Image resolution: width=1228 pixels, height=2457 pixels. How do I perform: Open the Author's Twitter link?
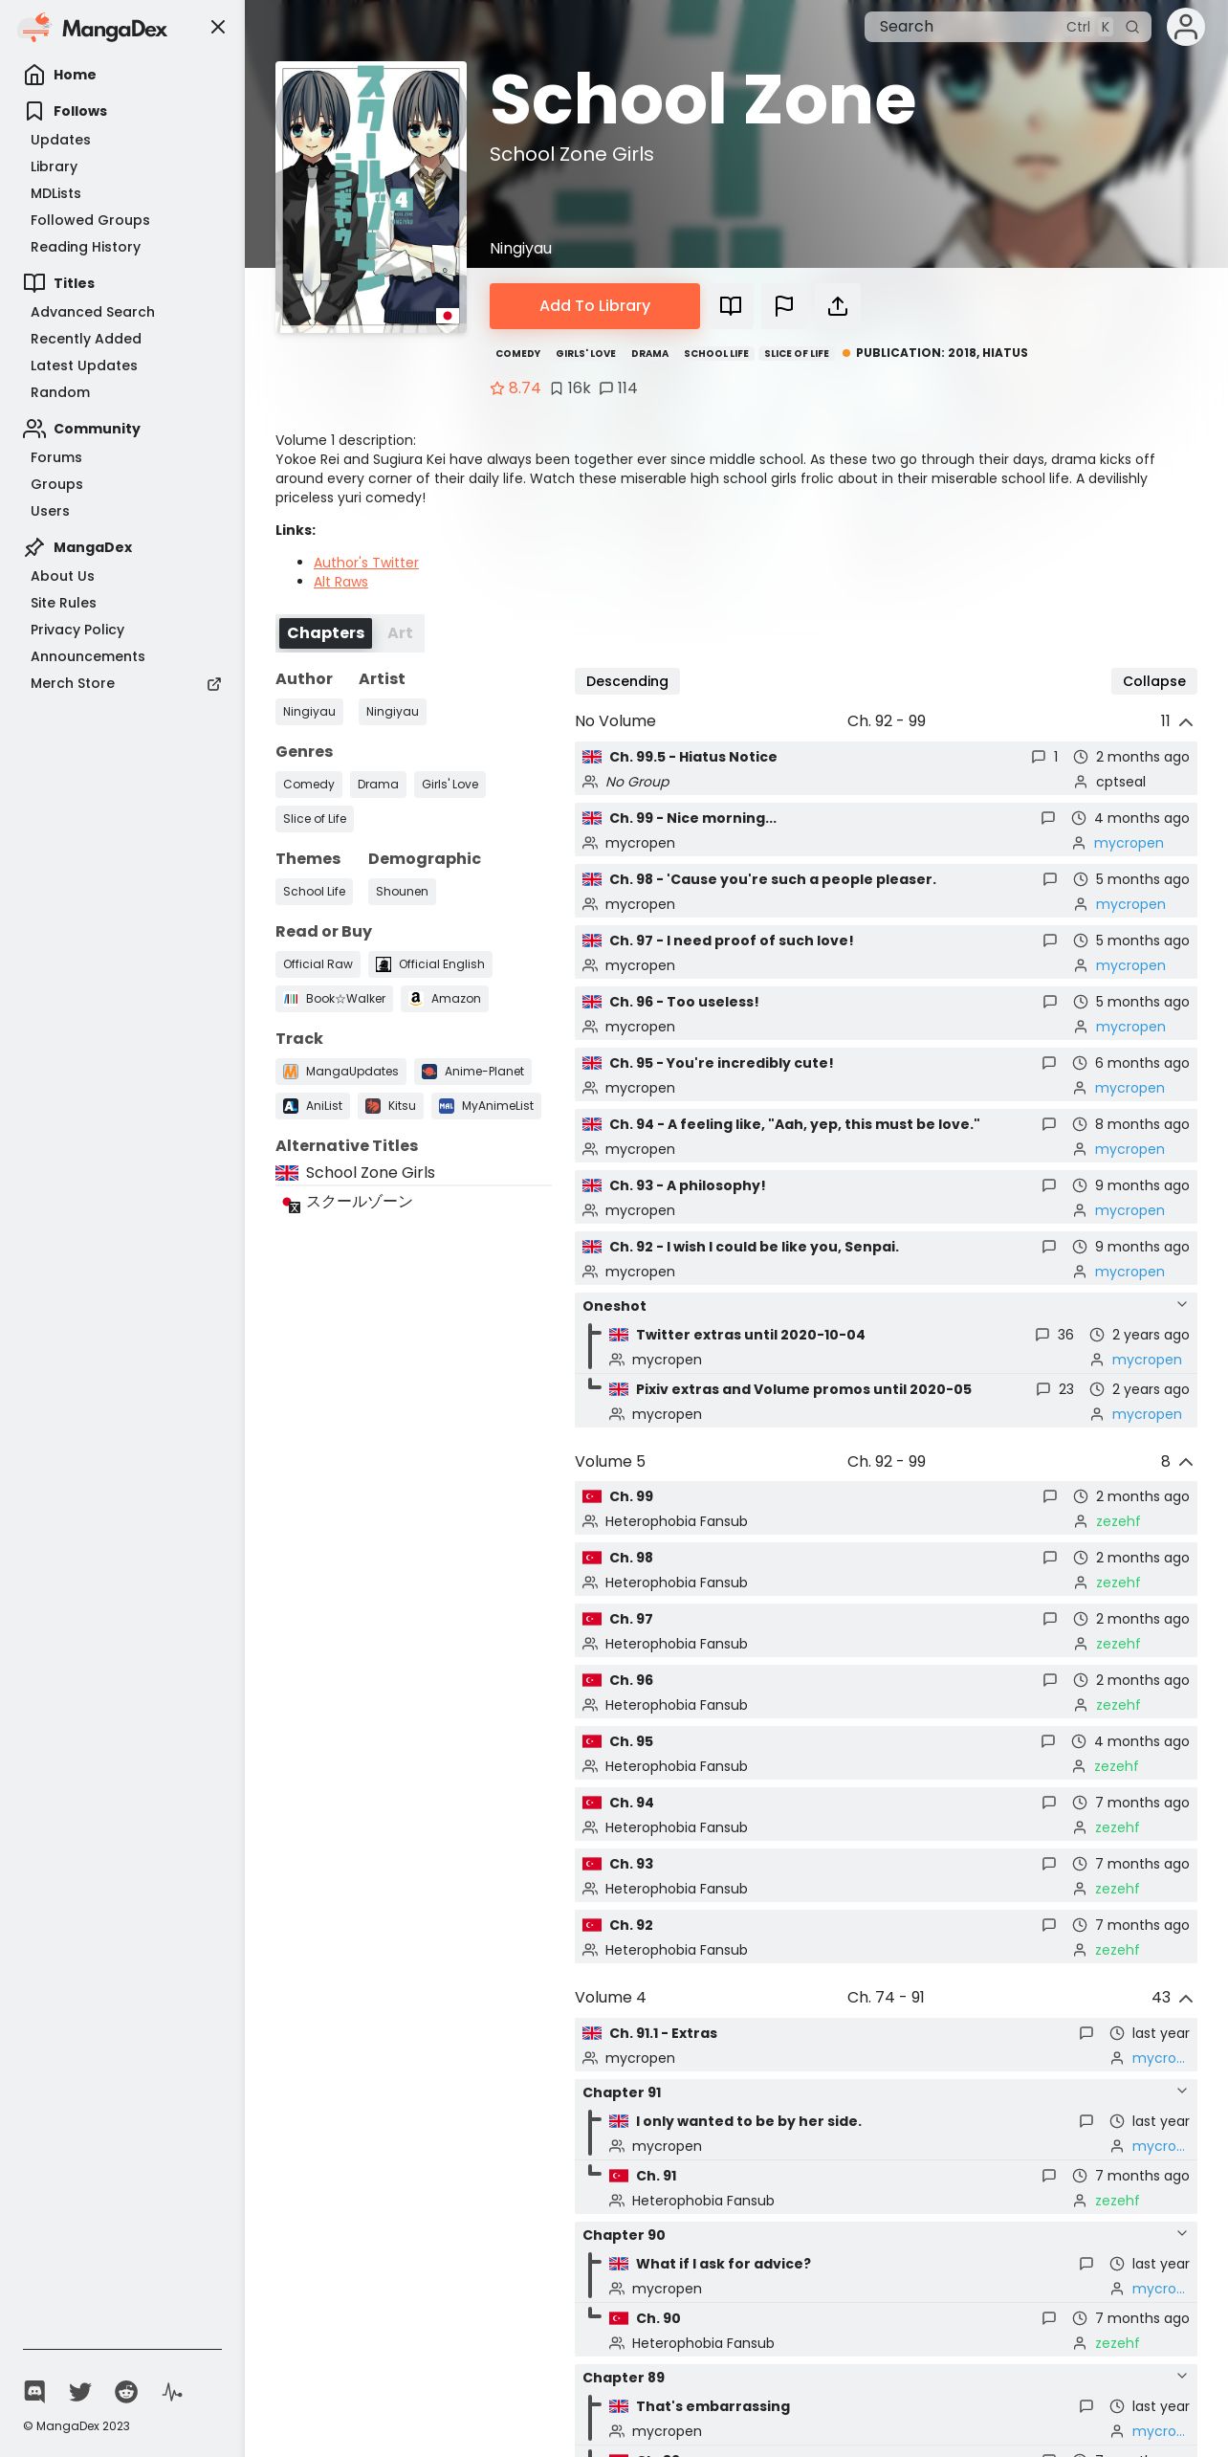point(366,563)
